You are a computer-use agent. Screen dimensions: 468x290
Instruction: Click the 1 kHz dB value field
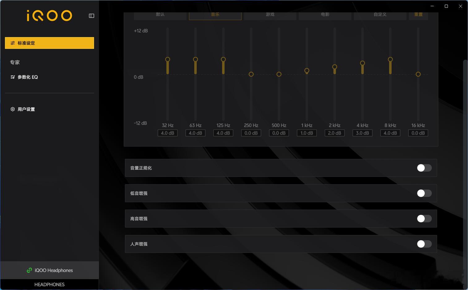click(307, 133)
